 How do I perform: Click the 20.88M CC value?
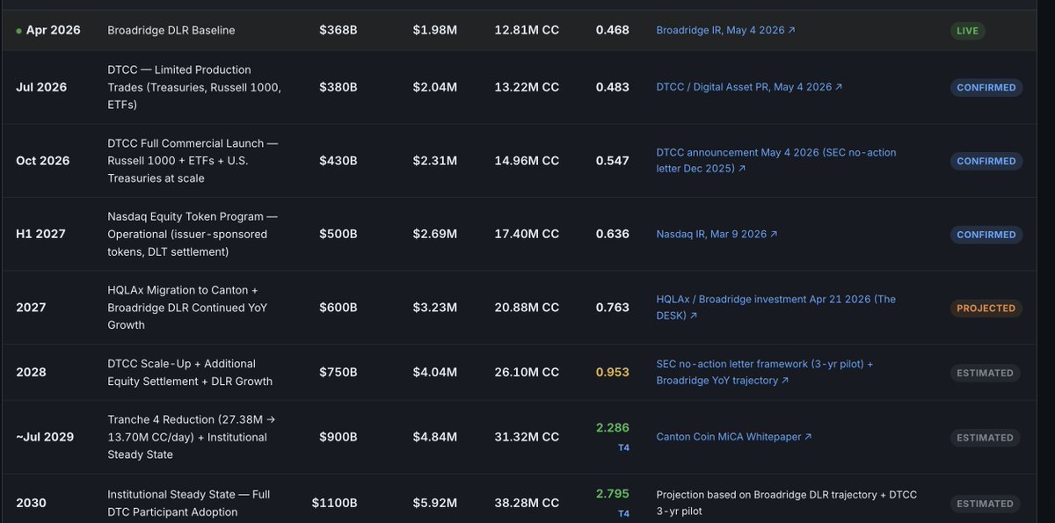click(527, 308)
